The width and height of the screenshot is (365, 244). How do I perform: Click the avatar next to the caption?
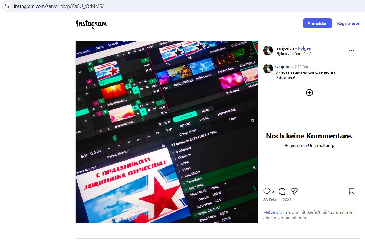click(268, 69)
